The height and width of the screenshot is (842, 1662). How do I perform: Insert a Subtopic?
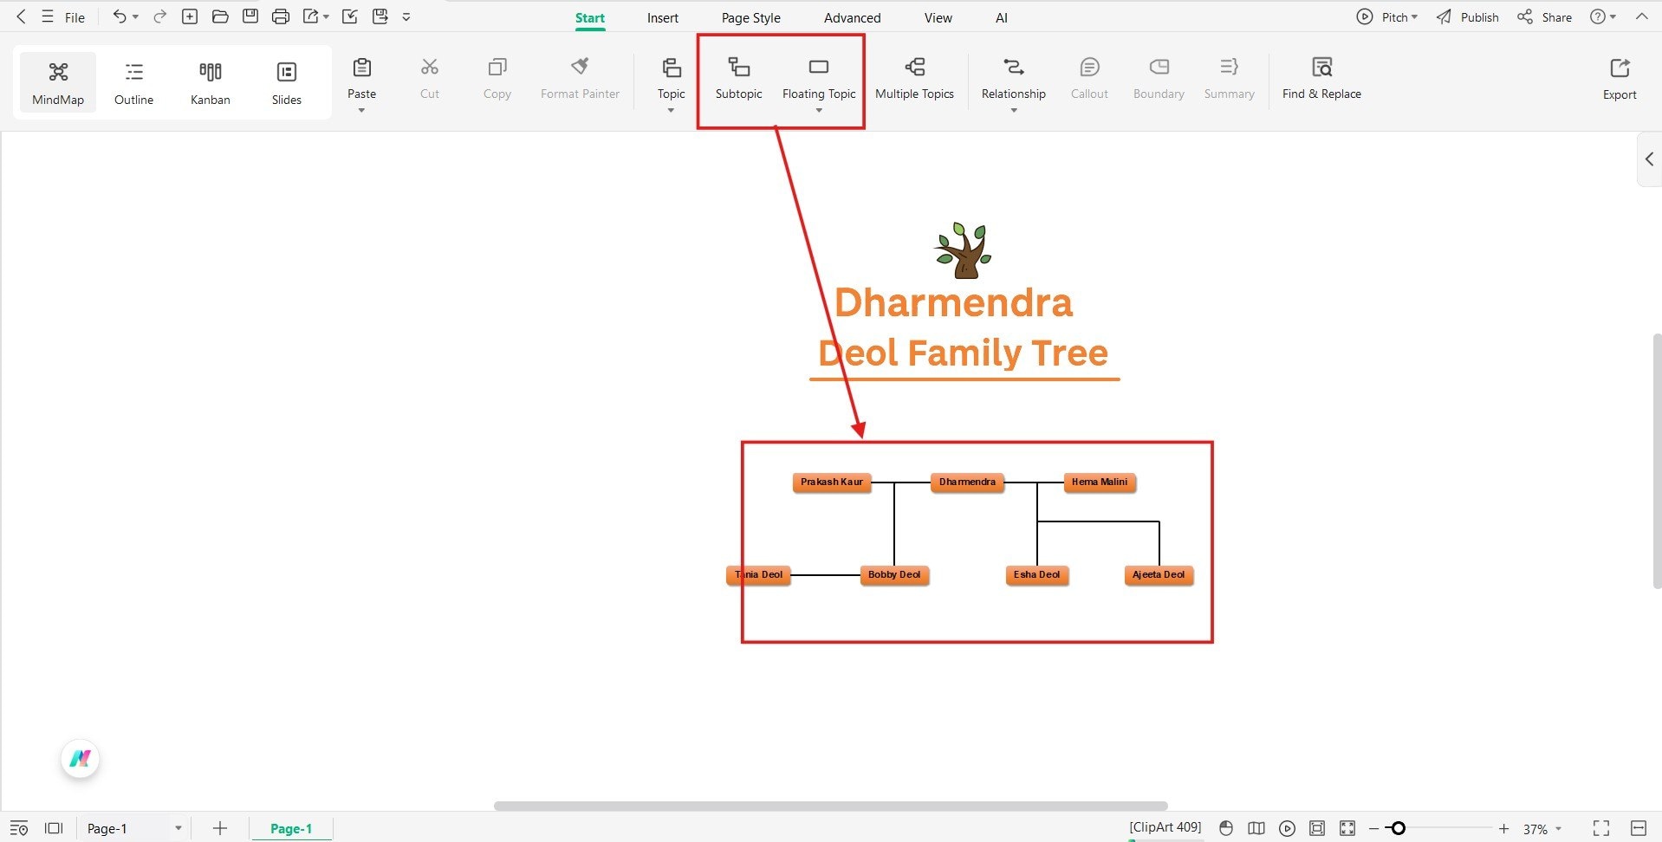[739, 79]
